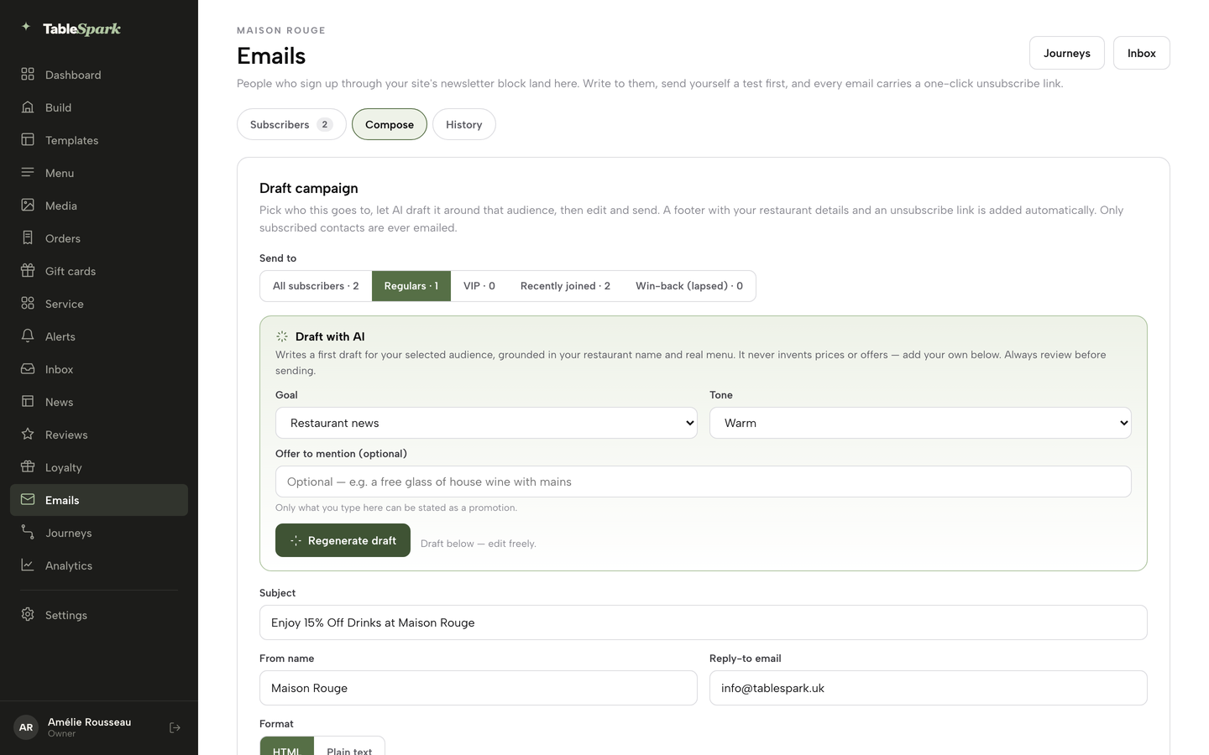Select All subscribers audience segment
This screenshot has width=1209, height=755.
coord(316,286)
